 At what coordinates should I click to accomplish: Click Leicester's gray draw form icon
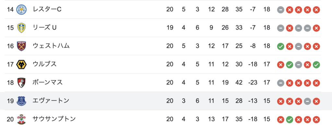(x=280, y=10)
